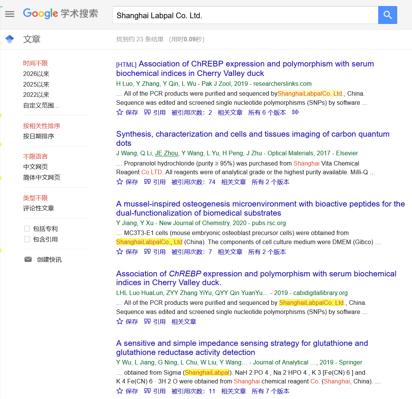Click the Google Scholar logo
Viewport: 412px width, 399px height.
60,13
